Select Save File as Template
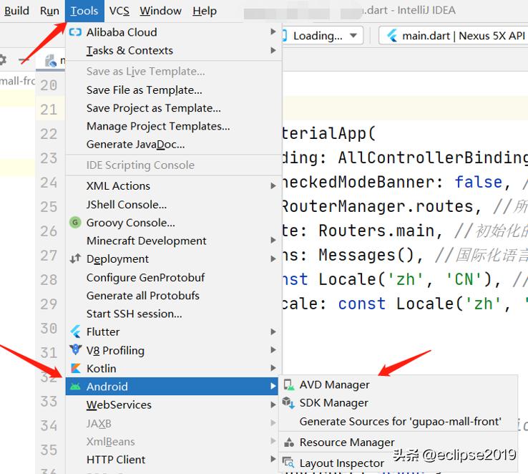This screenshot has width=528, height=474. [x=144, y=90]
